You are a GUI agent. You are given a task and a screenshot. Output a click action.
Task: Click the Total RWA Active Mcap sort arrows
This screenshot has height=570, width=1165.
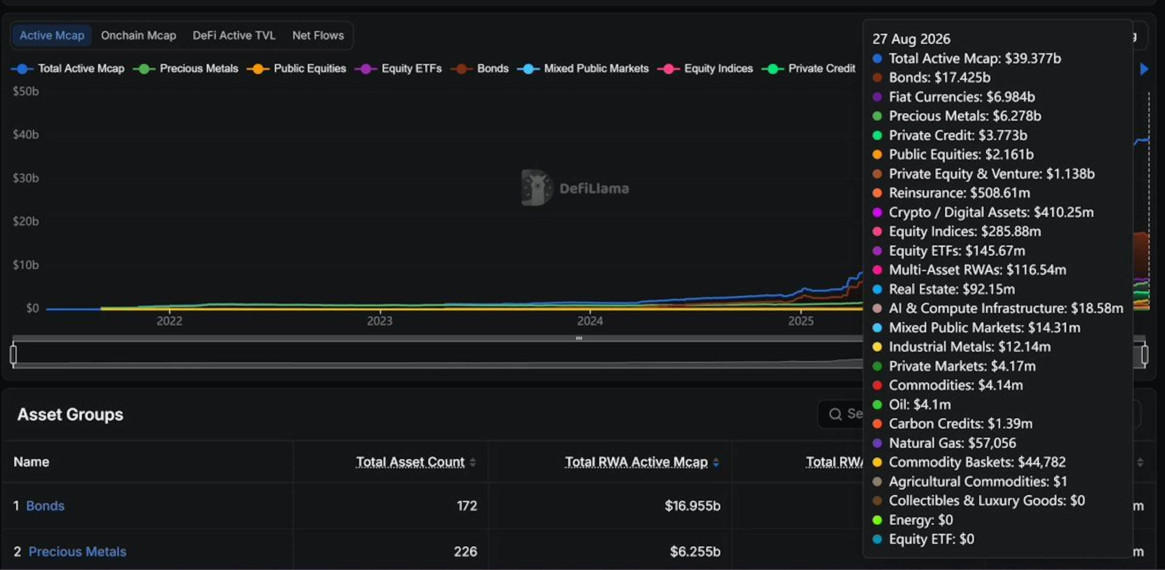click(716, 462)
